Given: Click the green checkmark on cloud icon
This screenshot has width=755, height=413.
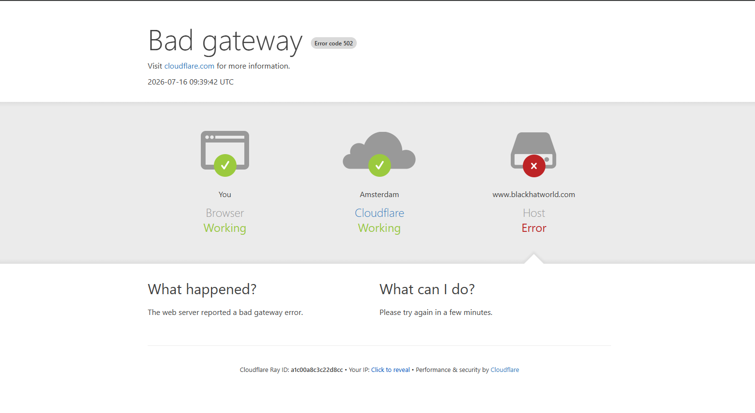Looking at the screenshot, I should (379, 166).
